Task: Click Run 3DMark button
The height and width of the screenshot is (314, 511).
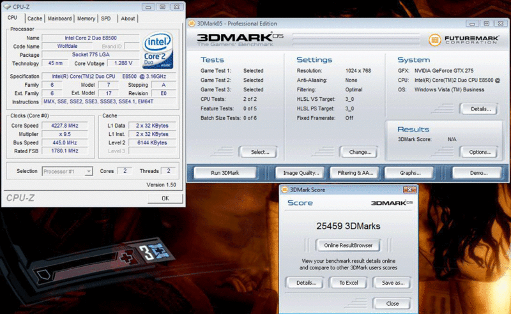Action: pyautogui.click(x=225, y=172)
